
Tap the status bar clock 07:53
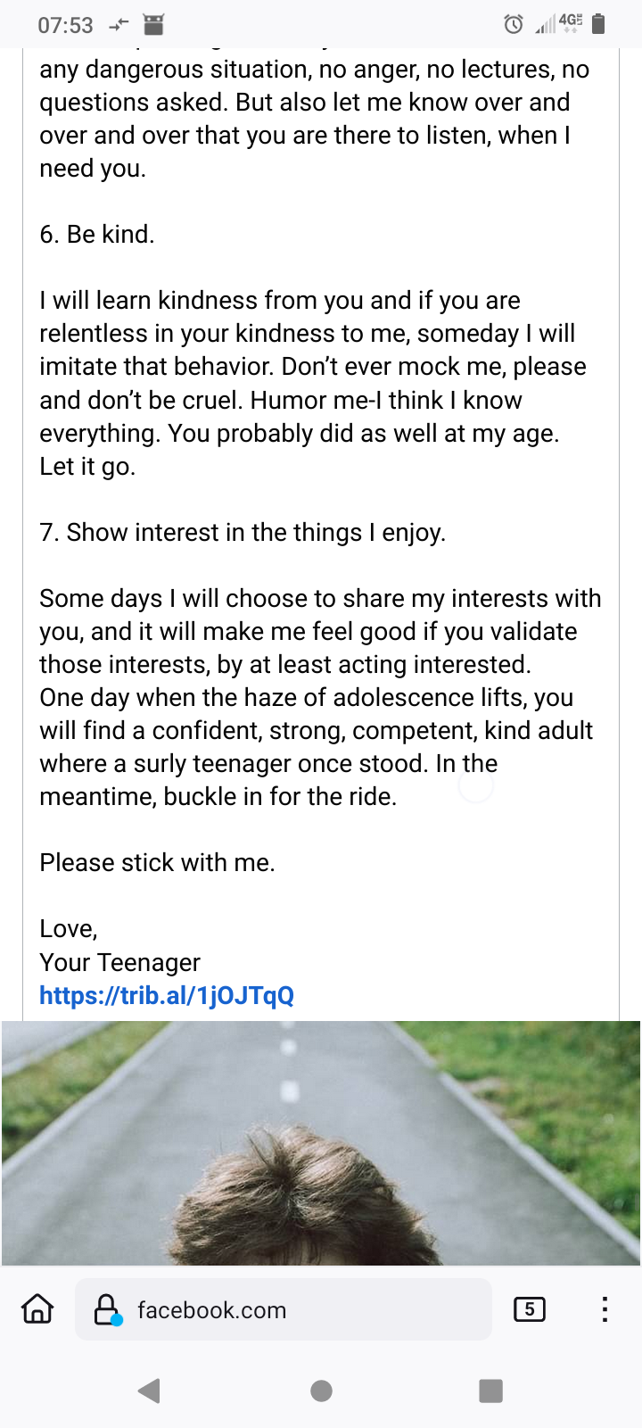coord(65,25)
